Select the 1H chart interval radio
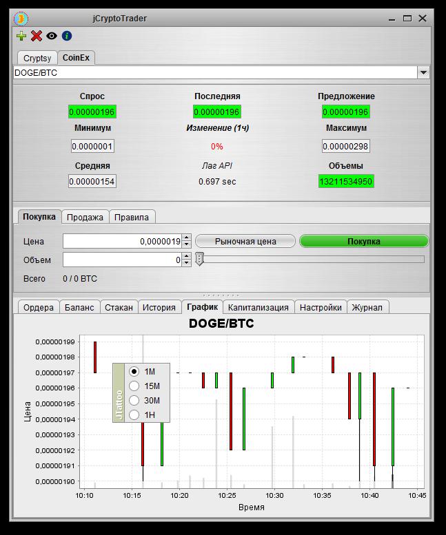 [134, 415]
